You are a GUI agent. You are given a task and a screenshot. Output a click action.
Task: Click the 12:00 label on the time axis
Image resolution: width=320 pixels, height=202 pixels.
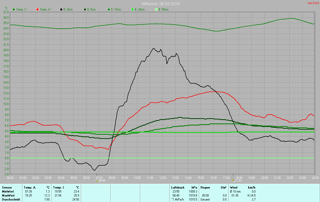tap(163, 178)
